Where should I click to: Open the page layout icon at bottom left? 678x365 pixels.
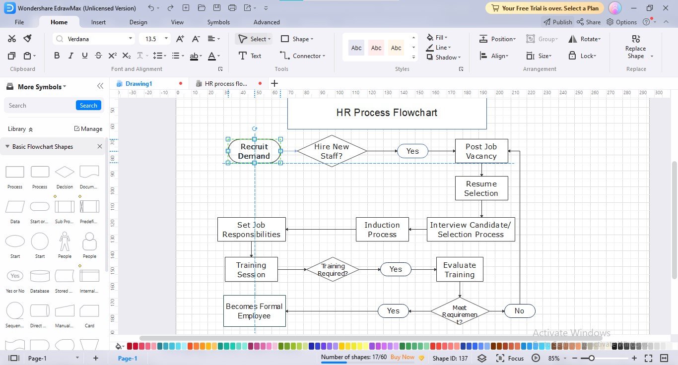click(13, 358)
